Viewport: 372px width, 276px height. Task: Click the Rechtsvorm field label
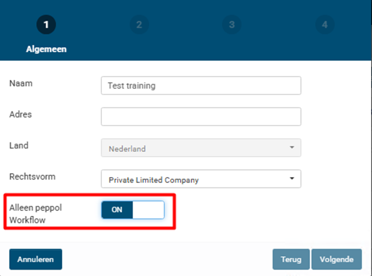[32, 177]
